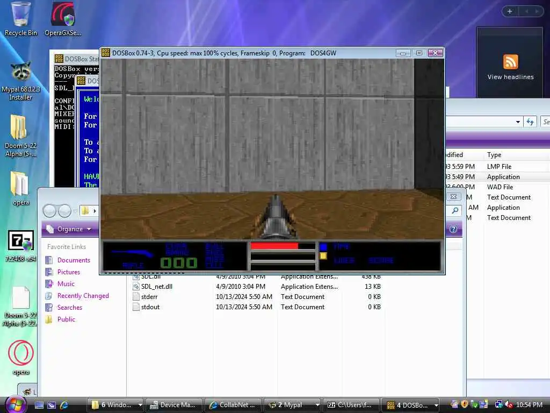This screenshot has height=413, width=550.
Task: Click the plus button to add sidebar gadgets
Action: pyautogui.click(x=509, y=12)
